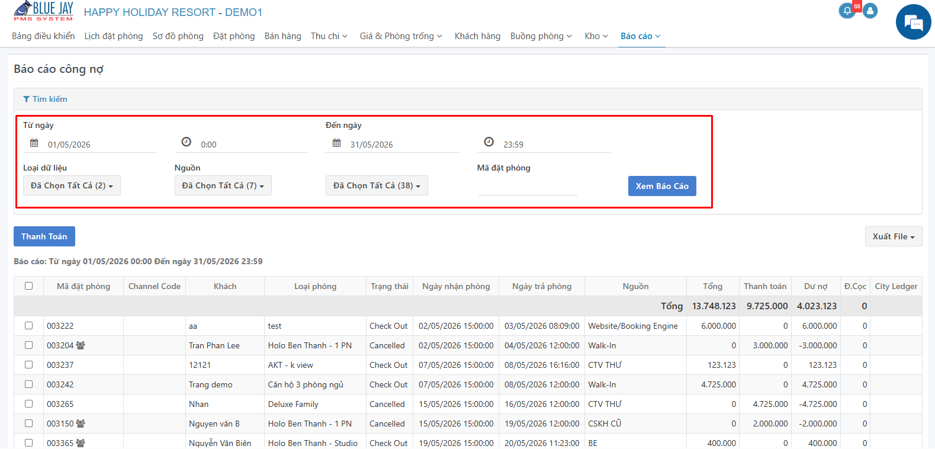935x449 pixels.
Task: Click the group icon on booking 003204
Action: click(x=81, y=345)
